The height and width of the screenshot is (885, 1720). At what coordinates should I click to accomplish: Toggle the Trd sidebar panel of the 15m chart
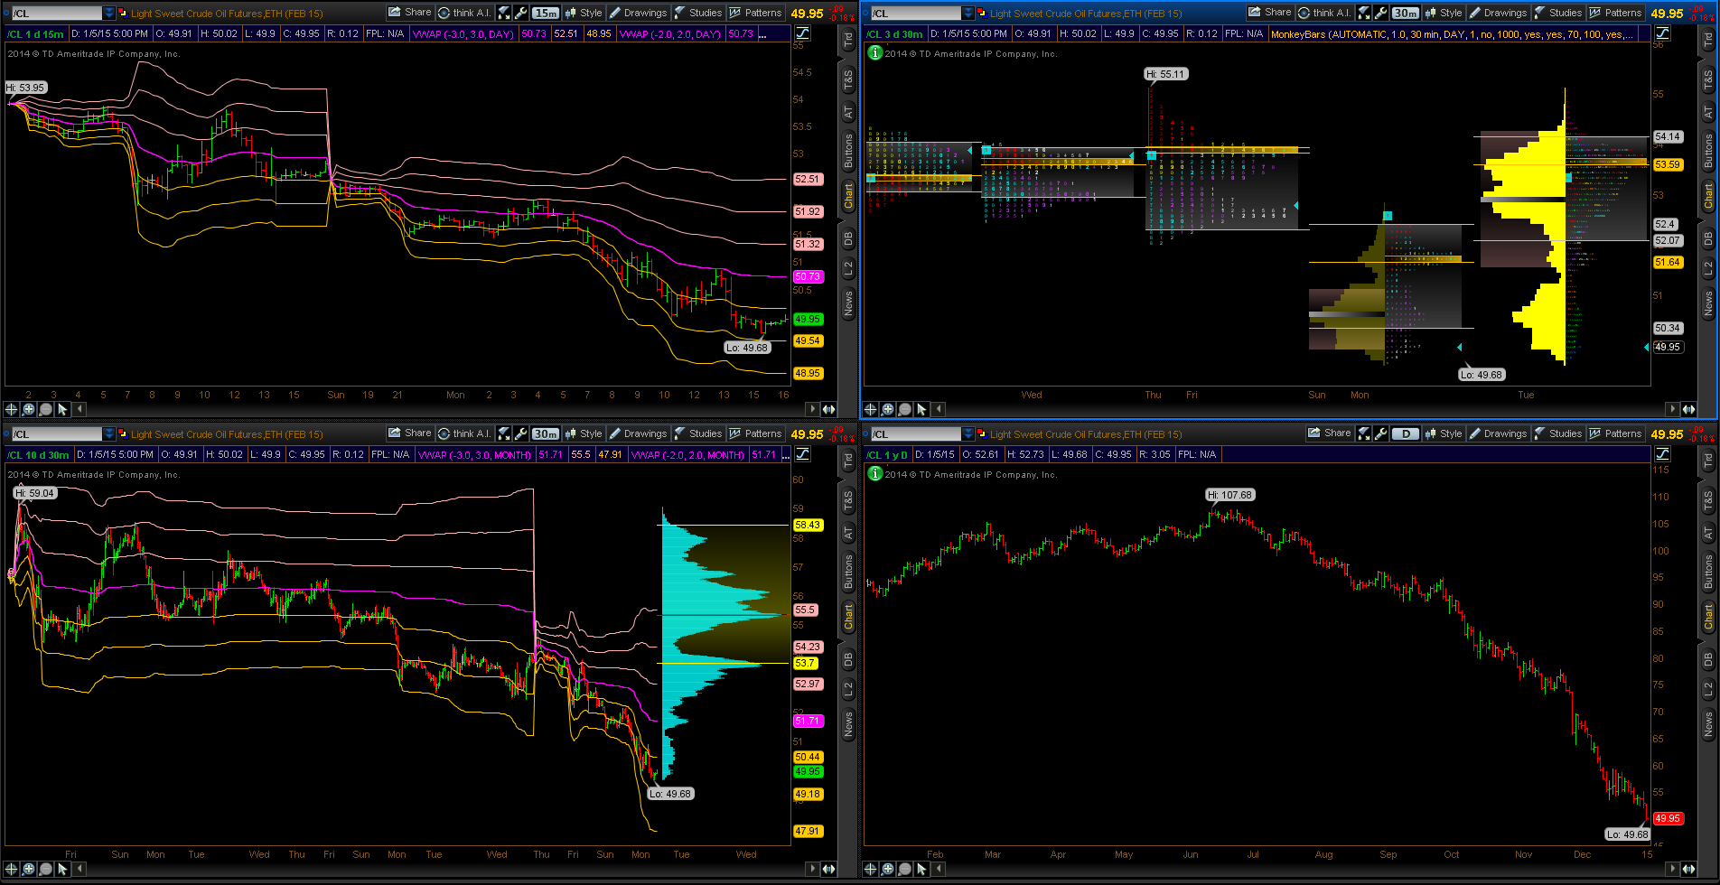point(848,41)
